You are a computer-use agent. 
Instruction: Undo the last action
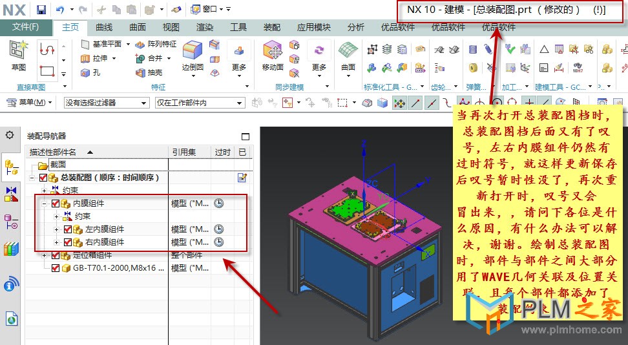click(x=60, y=9)
